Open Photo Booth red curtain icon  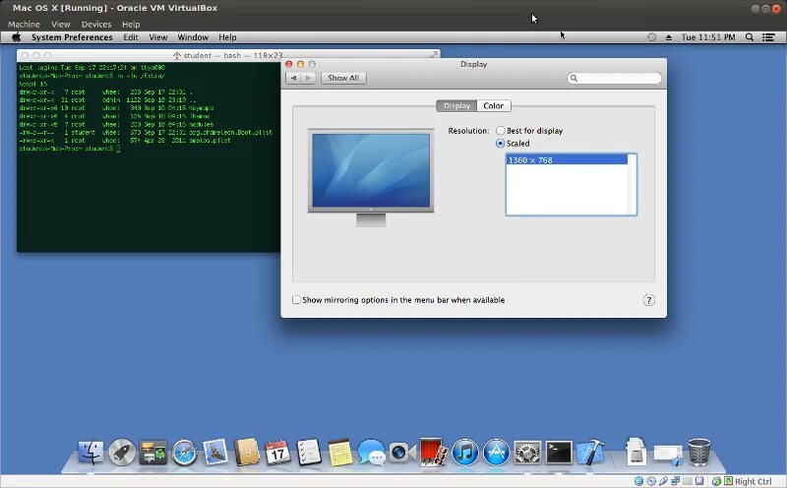(433, 453)
